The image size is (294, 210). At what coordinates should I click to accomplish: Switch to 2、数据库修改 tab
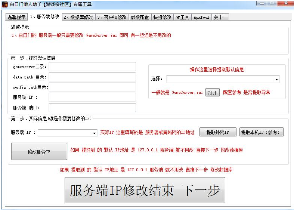78,18
